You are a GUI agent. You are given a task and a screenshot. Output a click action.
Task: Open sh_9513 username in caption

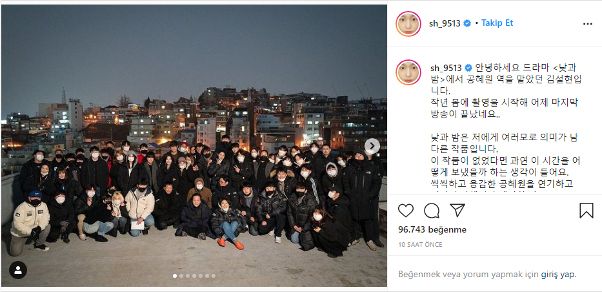click(x=446, y=68)
